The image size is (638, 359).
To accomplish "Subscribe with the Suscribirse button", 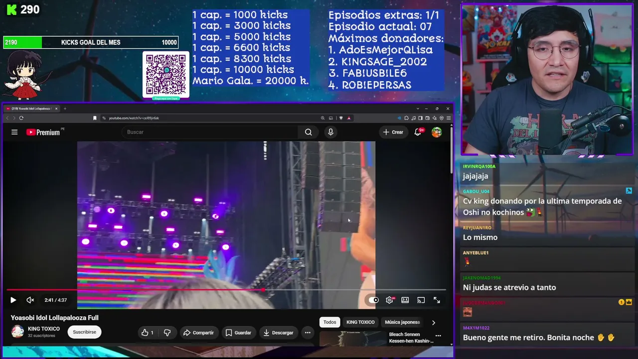I will 84,332.
